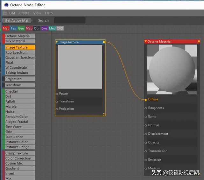
Task: Click the ImageTexture Transform input port
Action: click(57, 102)
